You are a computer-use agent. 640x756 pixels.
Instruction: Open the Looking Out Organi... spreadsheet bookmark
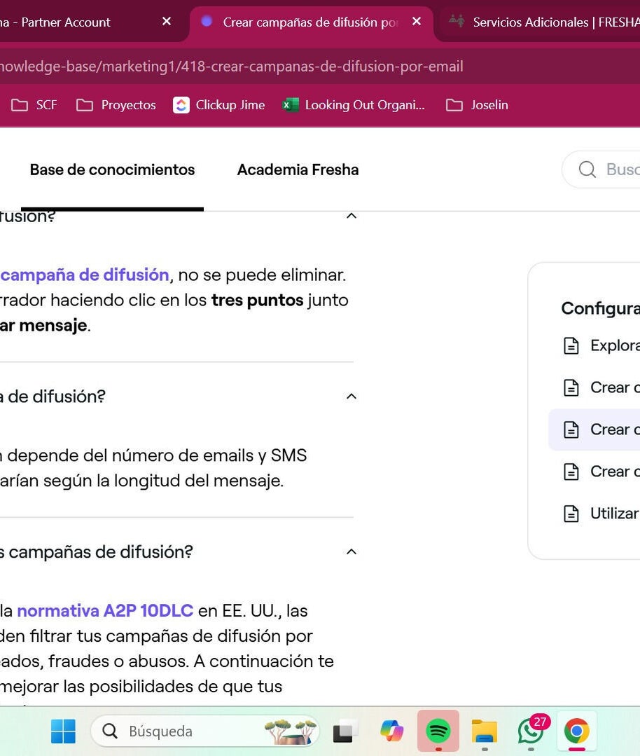click(354, 105)
